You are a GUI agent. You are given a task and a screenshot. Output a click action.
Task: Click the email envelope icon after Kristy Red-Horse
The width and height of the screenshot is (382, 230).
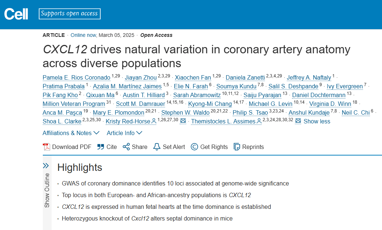[x=183, y=121]
